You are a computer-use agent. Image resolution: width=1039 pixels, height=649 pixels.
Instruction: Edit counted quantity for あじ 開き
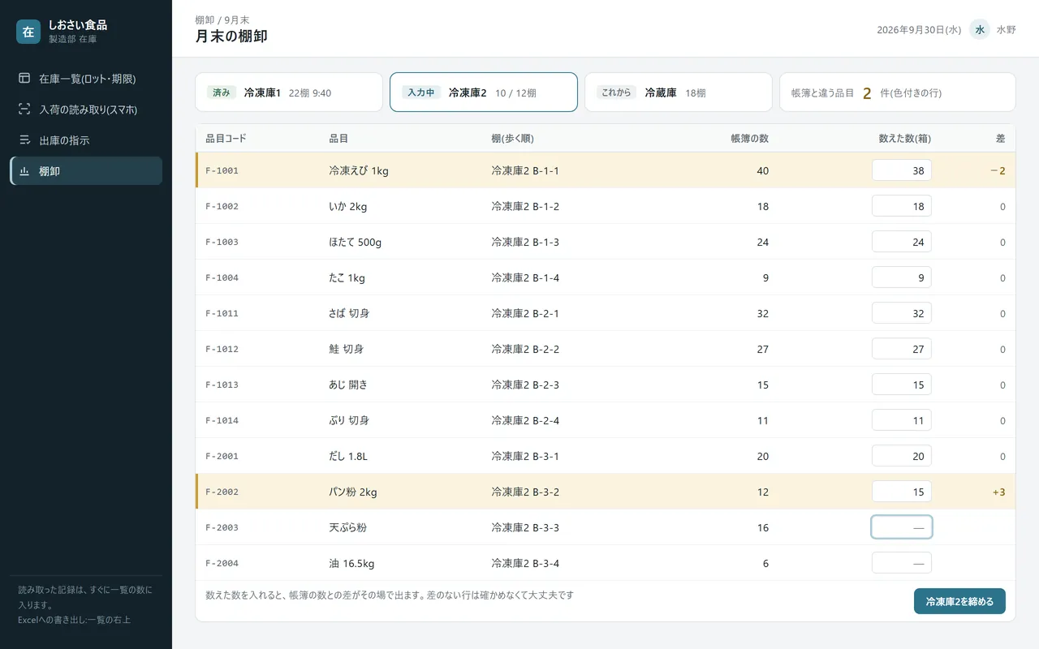(902, 385)
